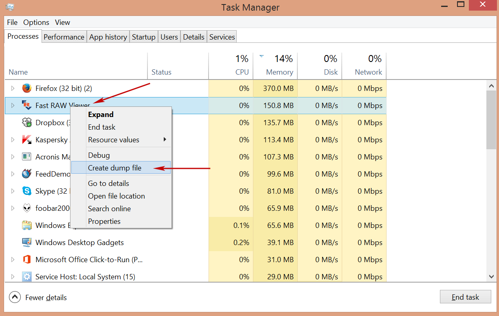
Task: Click the scrollbar down arrow
Action: coord(491,276)
